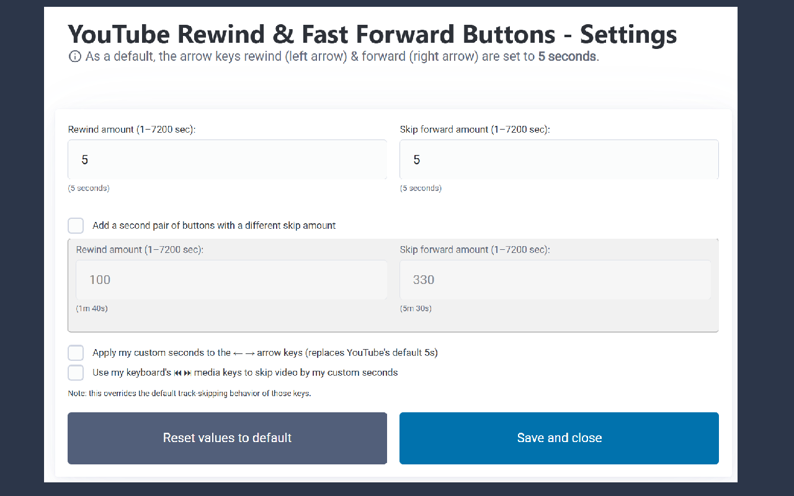This screenshot has height=496, width=794.
Task: Select the '(5m 30s)' hint text
Action: pos(416,308)
